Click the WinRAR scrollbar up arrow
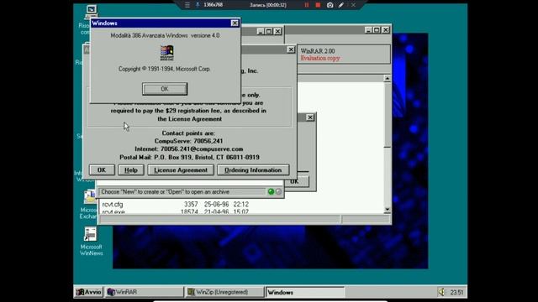Image resolution: width=538 pixels, height=302 pixels. click(x=387, y=78)
